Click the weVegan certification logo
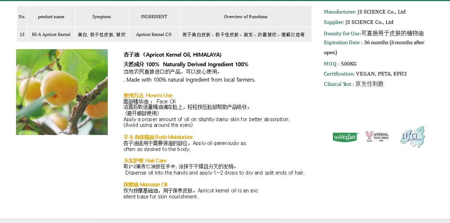Screen dimensions: 450x223 (345, 137)
